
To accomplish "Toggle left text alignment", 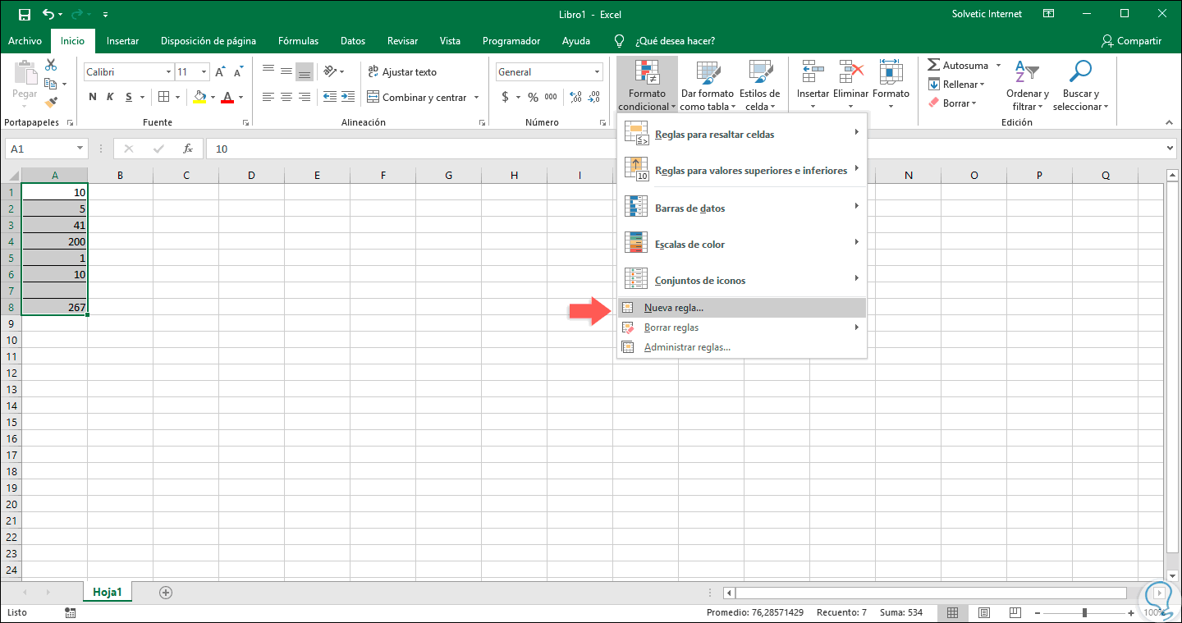I will point(268,97).
